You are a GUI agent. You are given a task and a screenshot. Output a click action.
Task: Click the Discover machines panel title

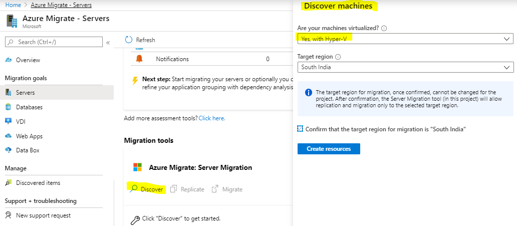[x=338, y=6]
